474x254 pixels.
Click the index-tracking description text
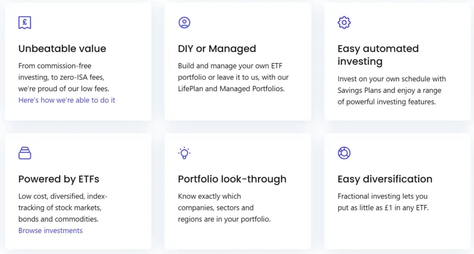62,208
